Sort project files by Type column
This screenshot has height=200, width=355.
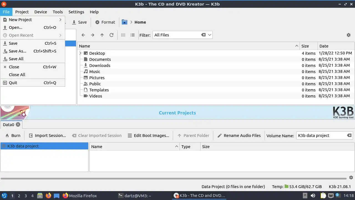190,147
